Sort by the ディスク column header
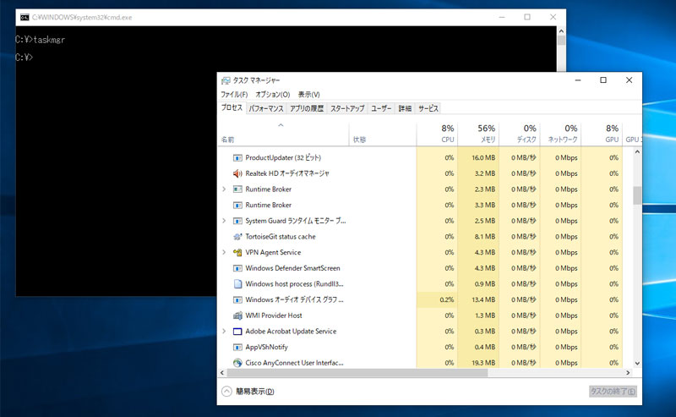The image size is (676, 417). 520,134
